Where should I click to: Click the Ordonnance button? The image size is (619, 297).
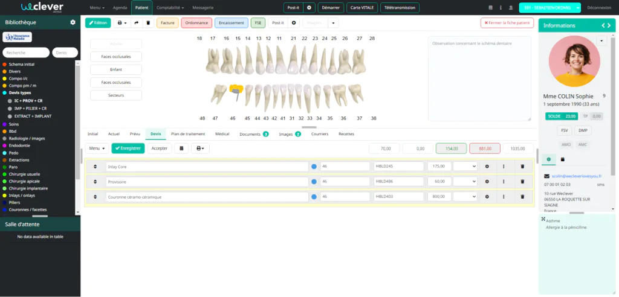pos(196,23)
